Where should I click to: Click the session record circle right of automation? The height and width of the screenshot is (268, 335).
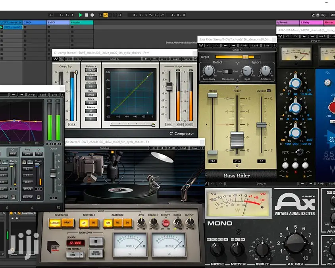[119, 15]
